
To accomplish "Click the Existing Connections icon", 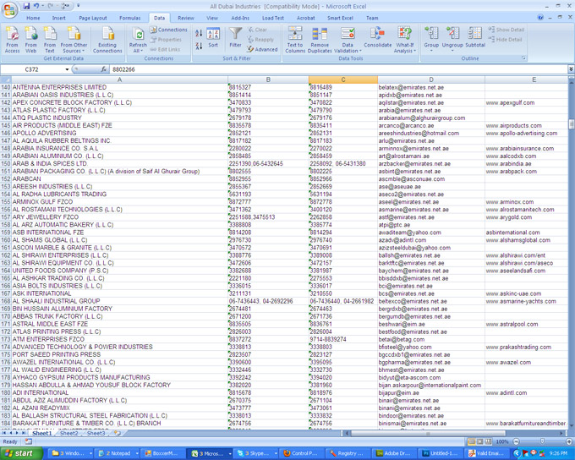I will [x=107, y=40].
